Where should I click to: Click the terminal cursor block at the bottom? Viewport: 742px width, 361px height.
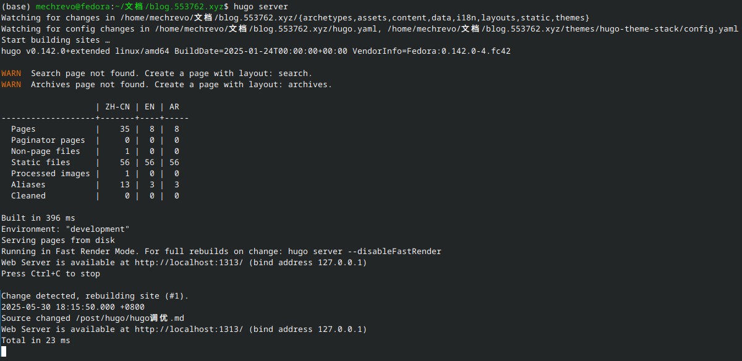pyautogui.click(x=4, y=351)
